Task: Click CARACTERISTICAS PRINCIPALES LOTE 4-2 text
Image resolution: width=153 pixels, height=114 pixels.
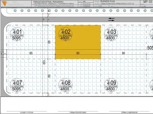Action: point(117,4)
